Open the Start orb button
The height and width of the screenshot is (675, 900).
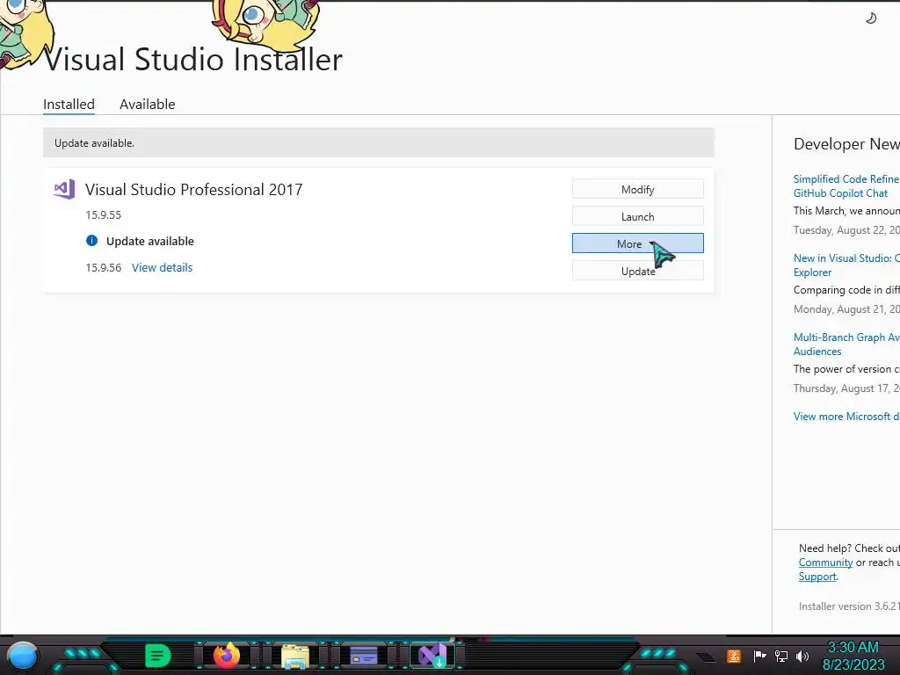(x=23, y=656)
